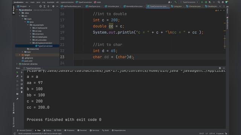Image resolution: width=241 pixels, height=135 pixels.
Task: Run with Coverage icon in top toolbar
Action: pyautogui.click(x=210, y=2)
